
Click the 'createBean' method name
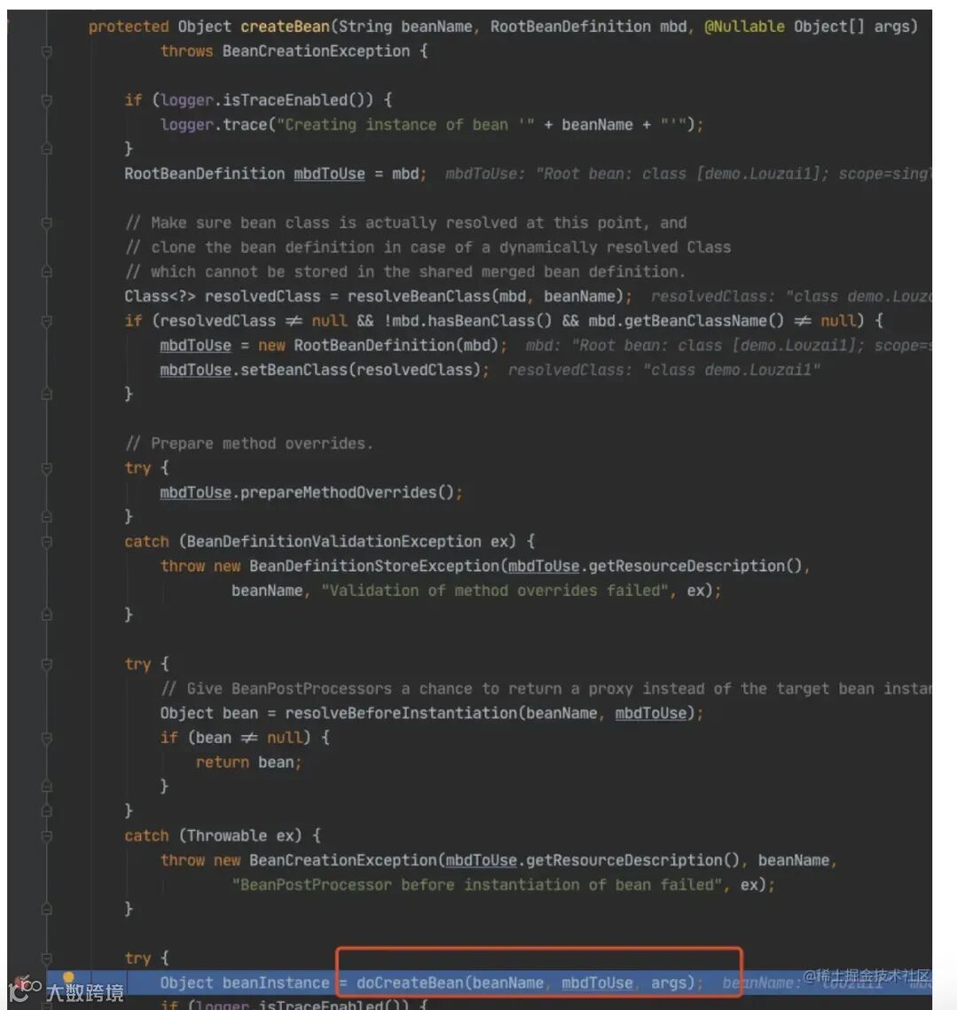(285, 27)
